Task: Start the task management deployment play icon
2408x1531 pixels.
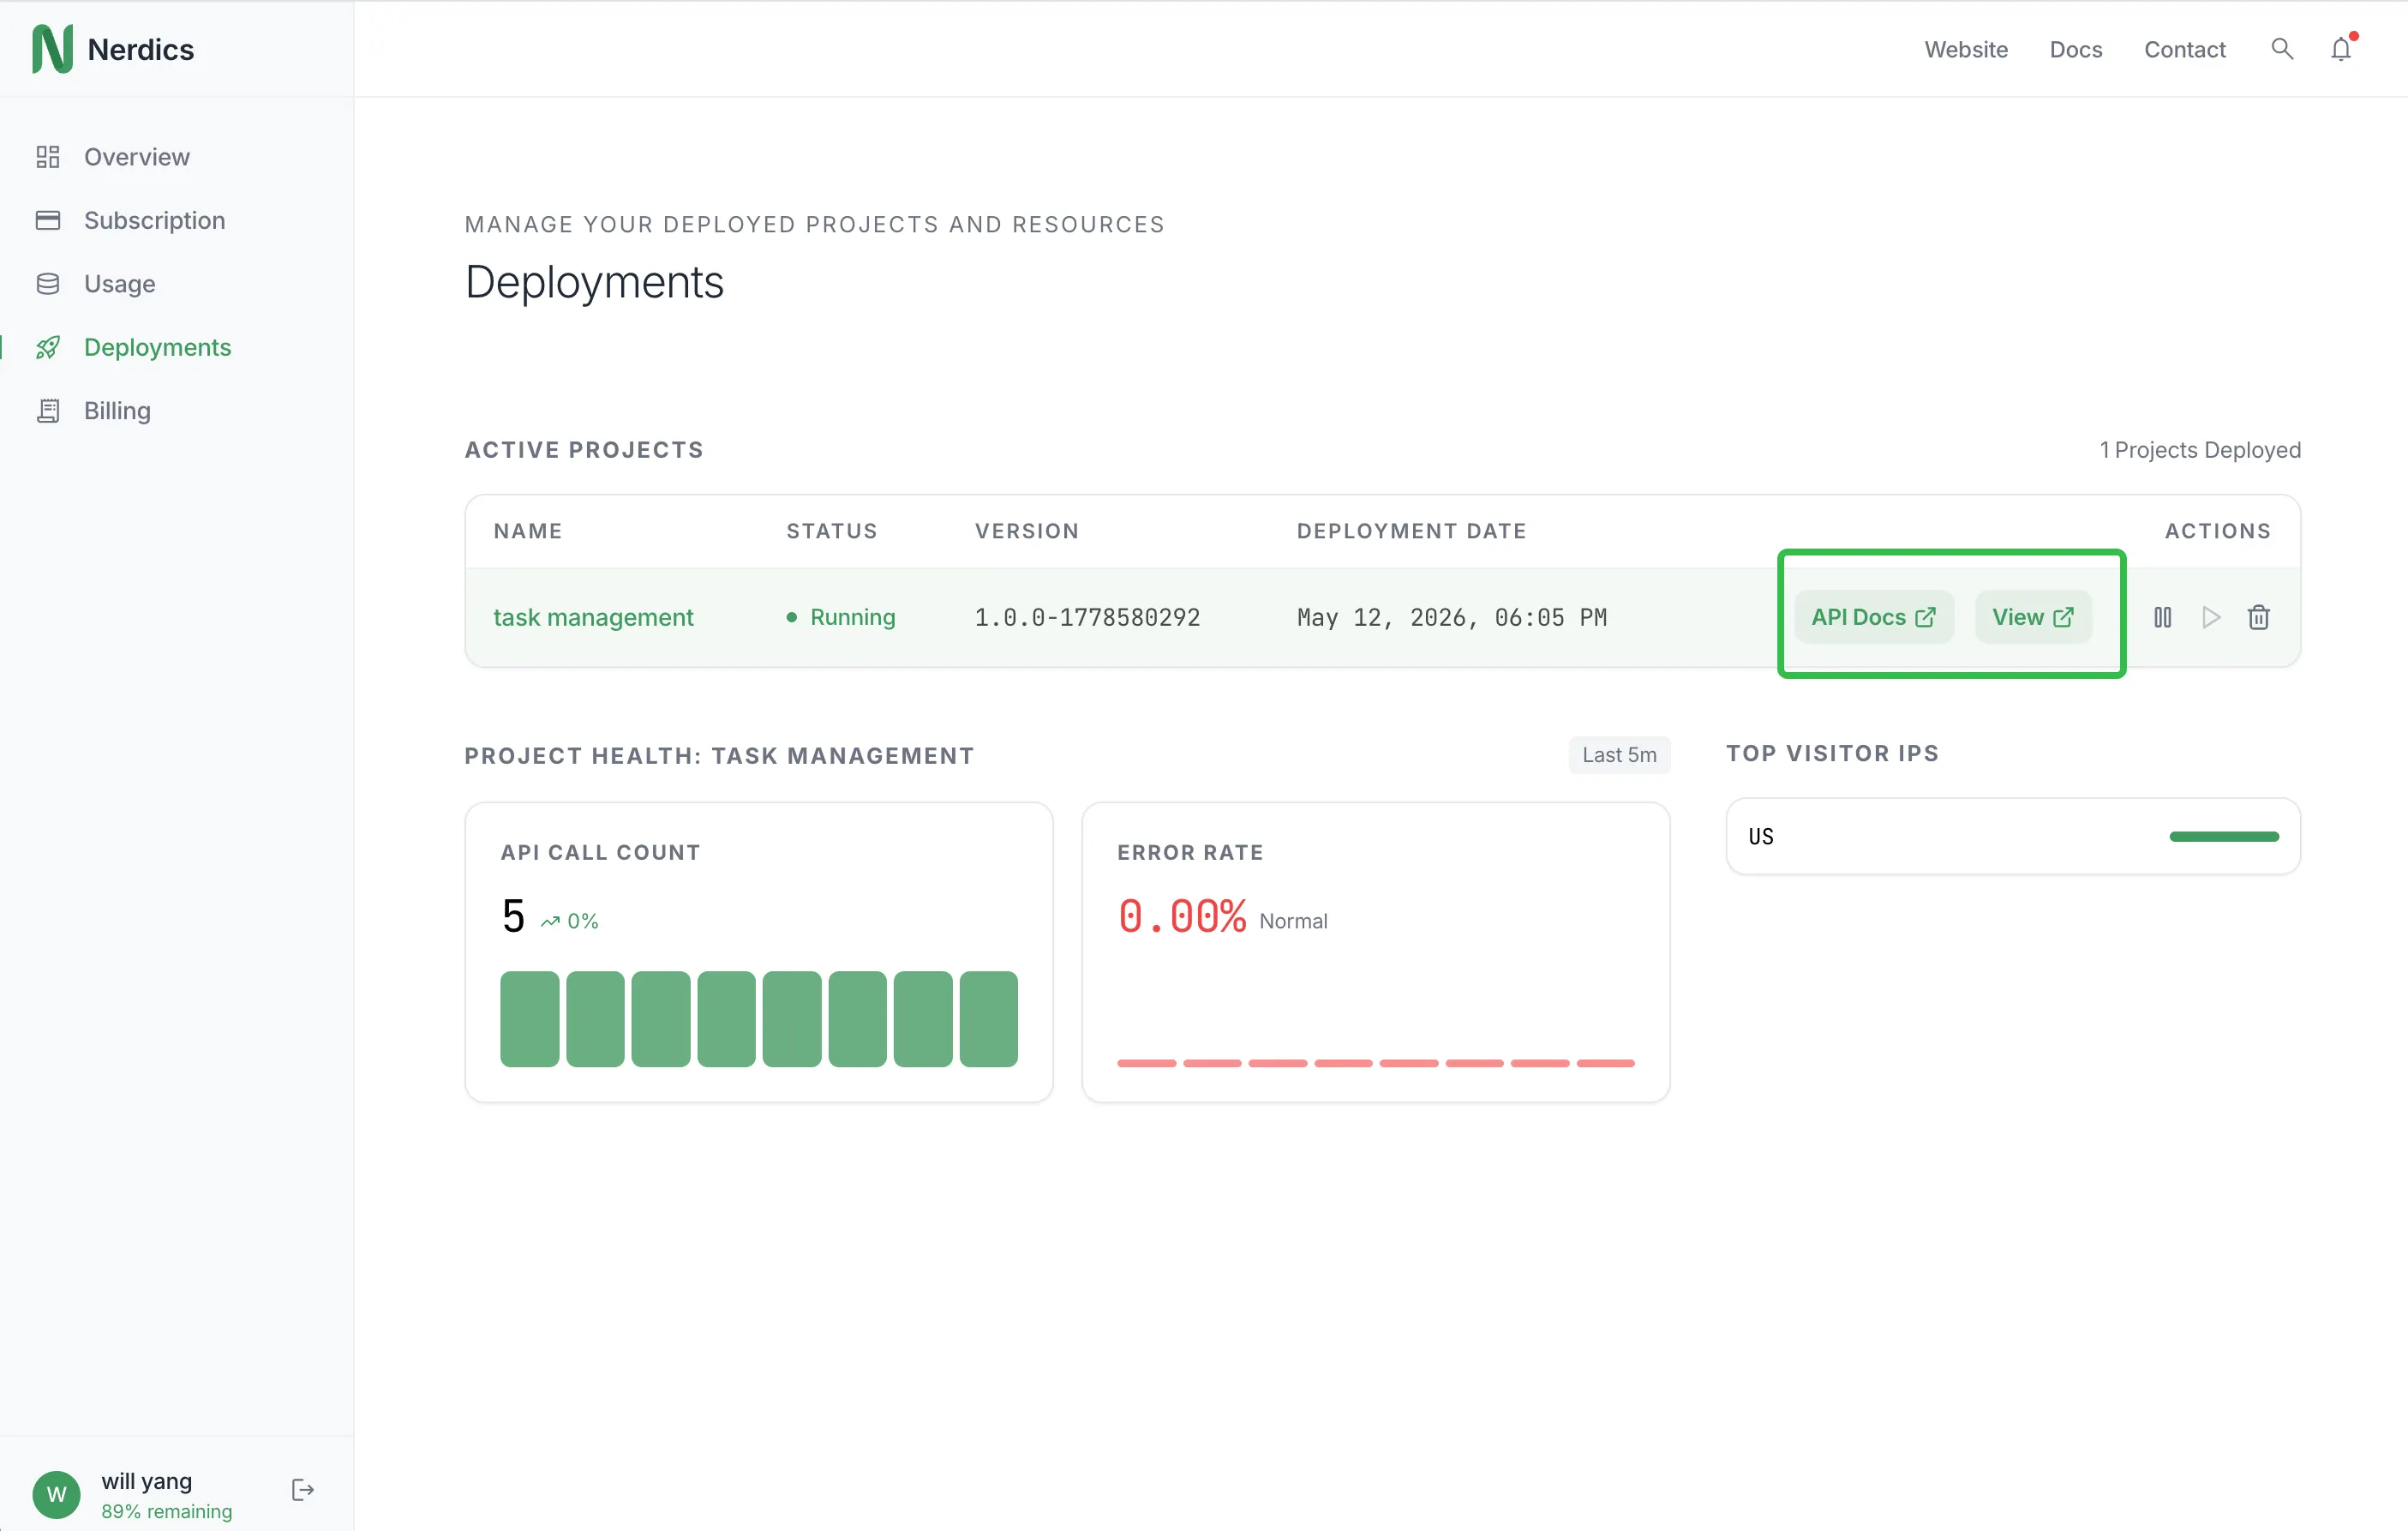Action: (2211, 617)
